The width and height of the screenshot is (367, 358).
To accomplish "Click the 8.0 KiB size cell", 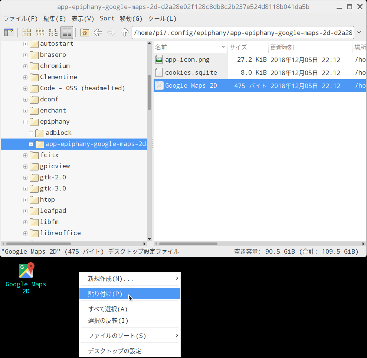I will coord(254,73).
